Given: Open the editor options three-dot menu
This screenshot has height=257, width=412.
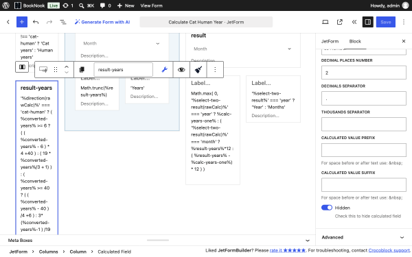Looking at the screenshot, I should coord(404,22).
